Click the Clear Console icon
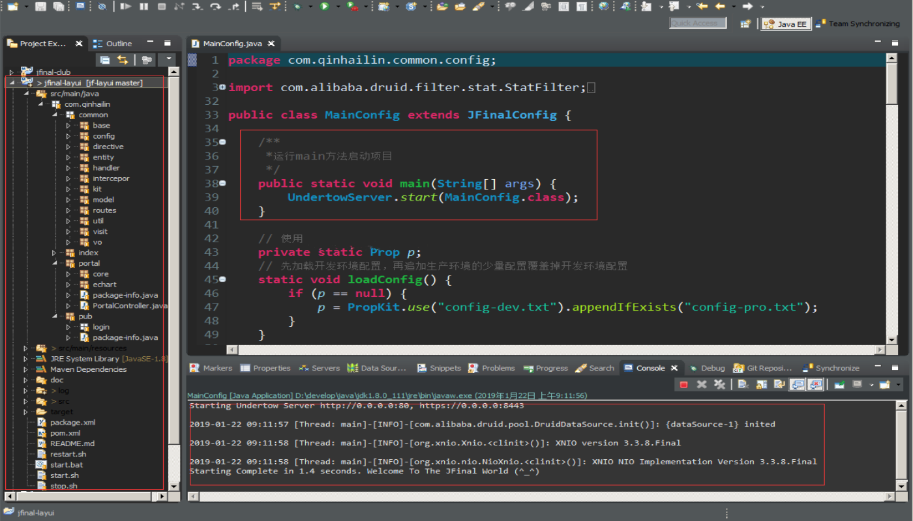This screenshot has width=913, height=521. (743, 385)
